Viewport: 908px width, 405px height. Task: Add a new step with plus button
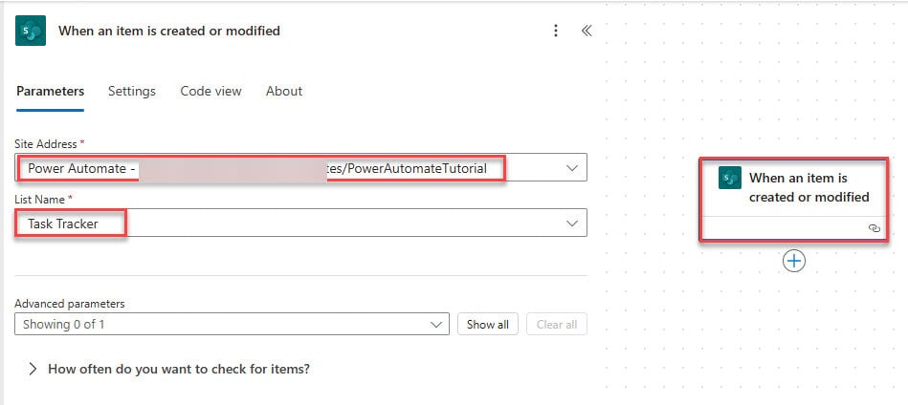794,261
